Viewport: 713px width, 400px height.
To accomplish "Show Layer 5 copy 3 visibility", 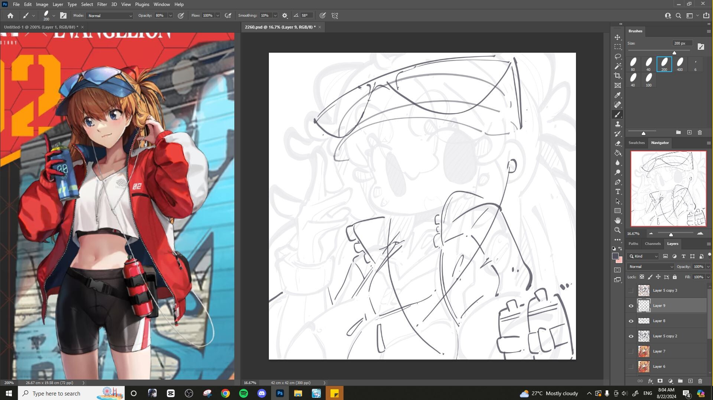I will [x=631, y=291].
